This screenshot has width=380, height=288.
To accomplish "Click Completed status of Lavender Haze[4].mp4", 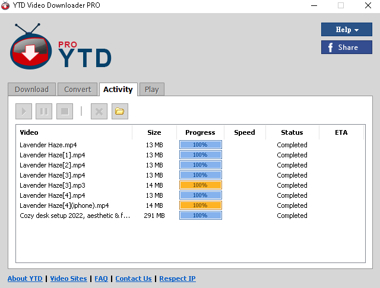I will pyautogui.click(x=292, y=195).
